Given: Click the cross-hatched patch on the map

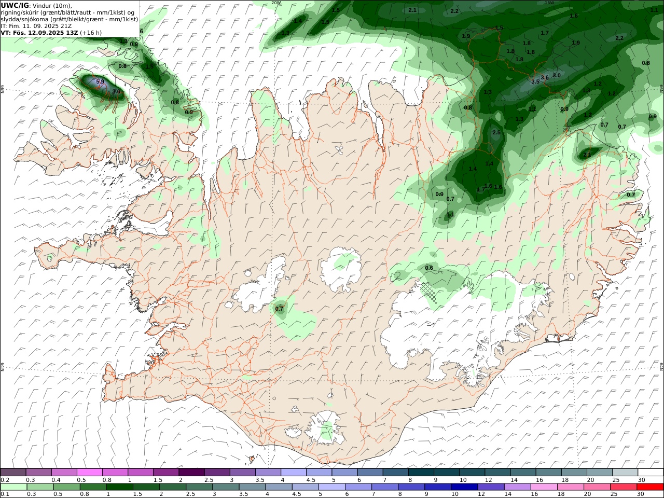Looking at the screenshot, I should (430, 293).
